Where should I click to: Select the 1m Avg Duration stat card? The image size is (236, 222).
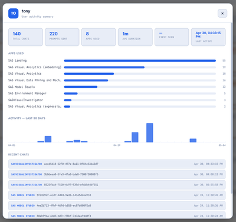click(135, 37)
